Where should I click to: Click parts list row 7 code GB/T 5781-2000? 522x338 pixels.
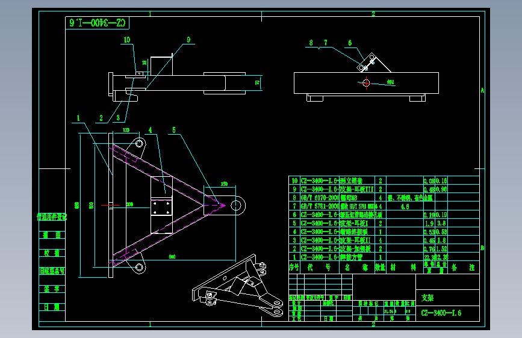[x=320, y=206]
